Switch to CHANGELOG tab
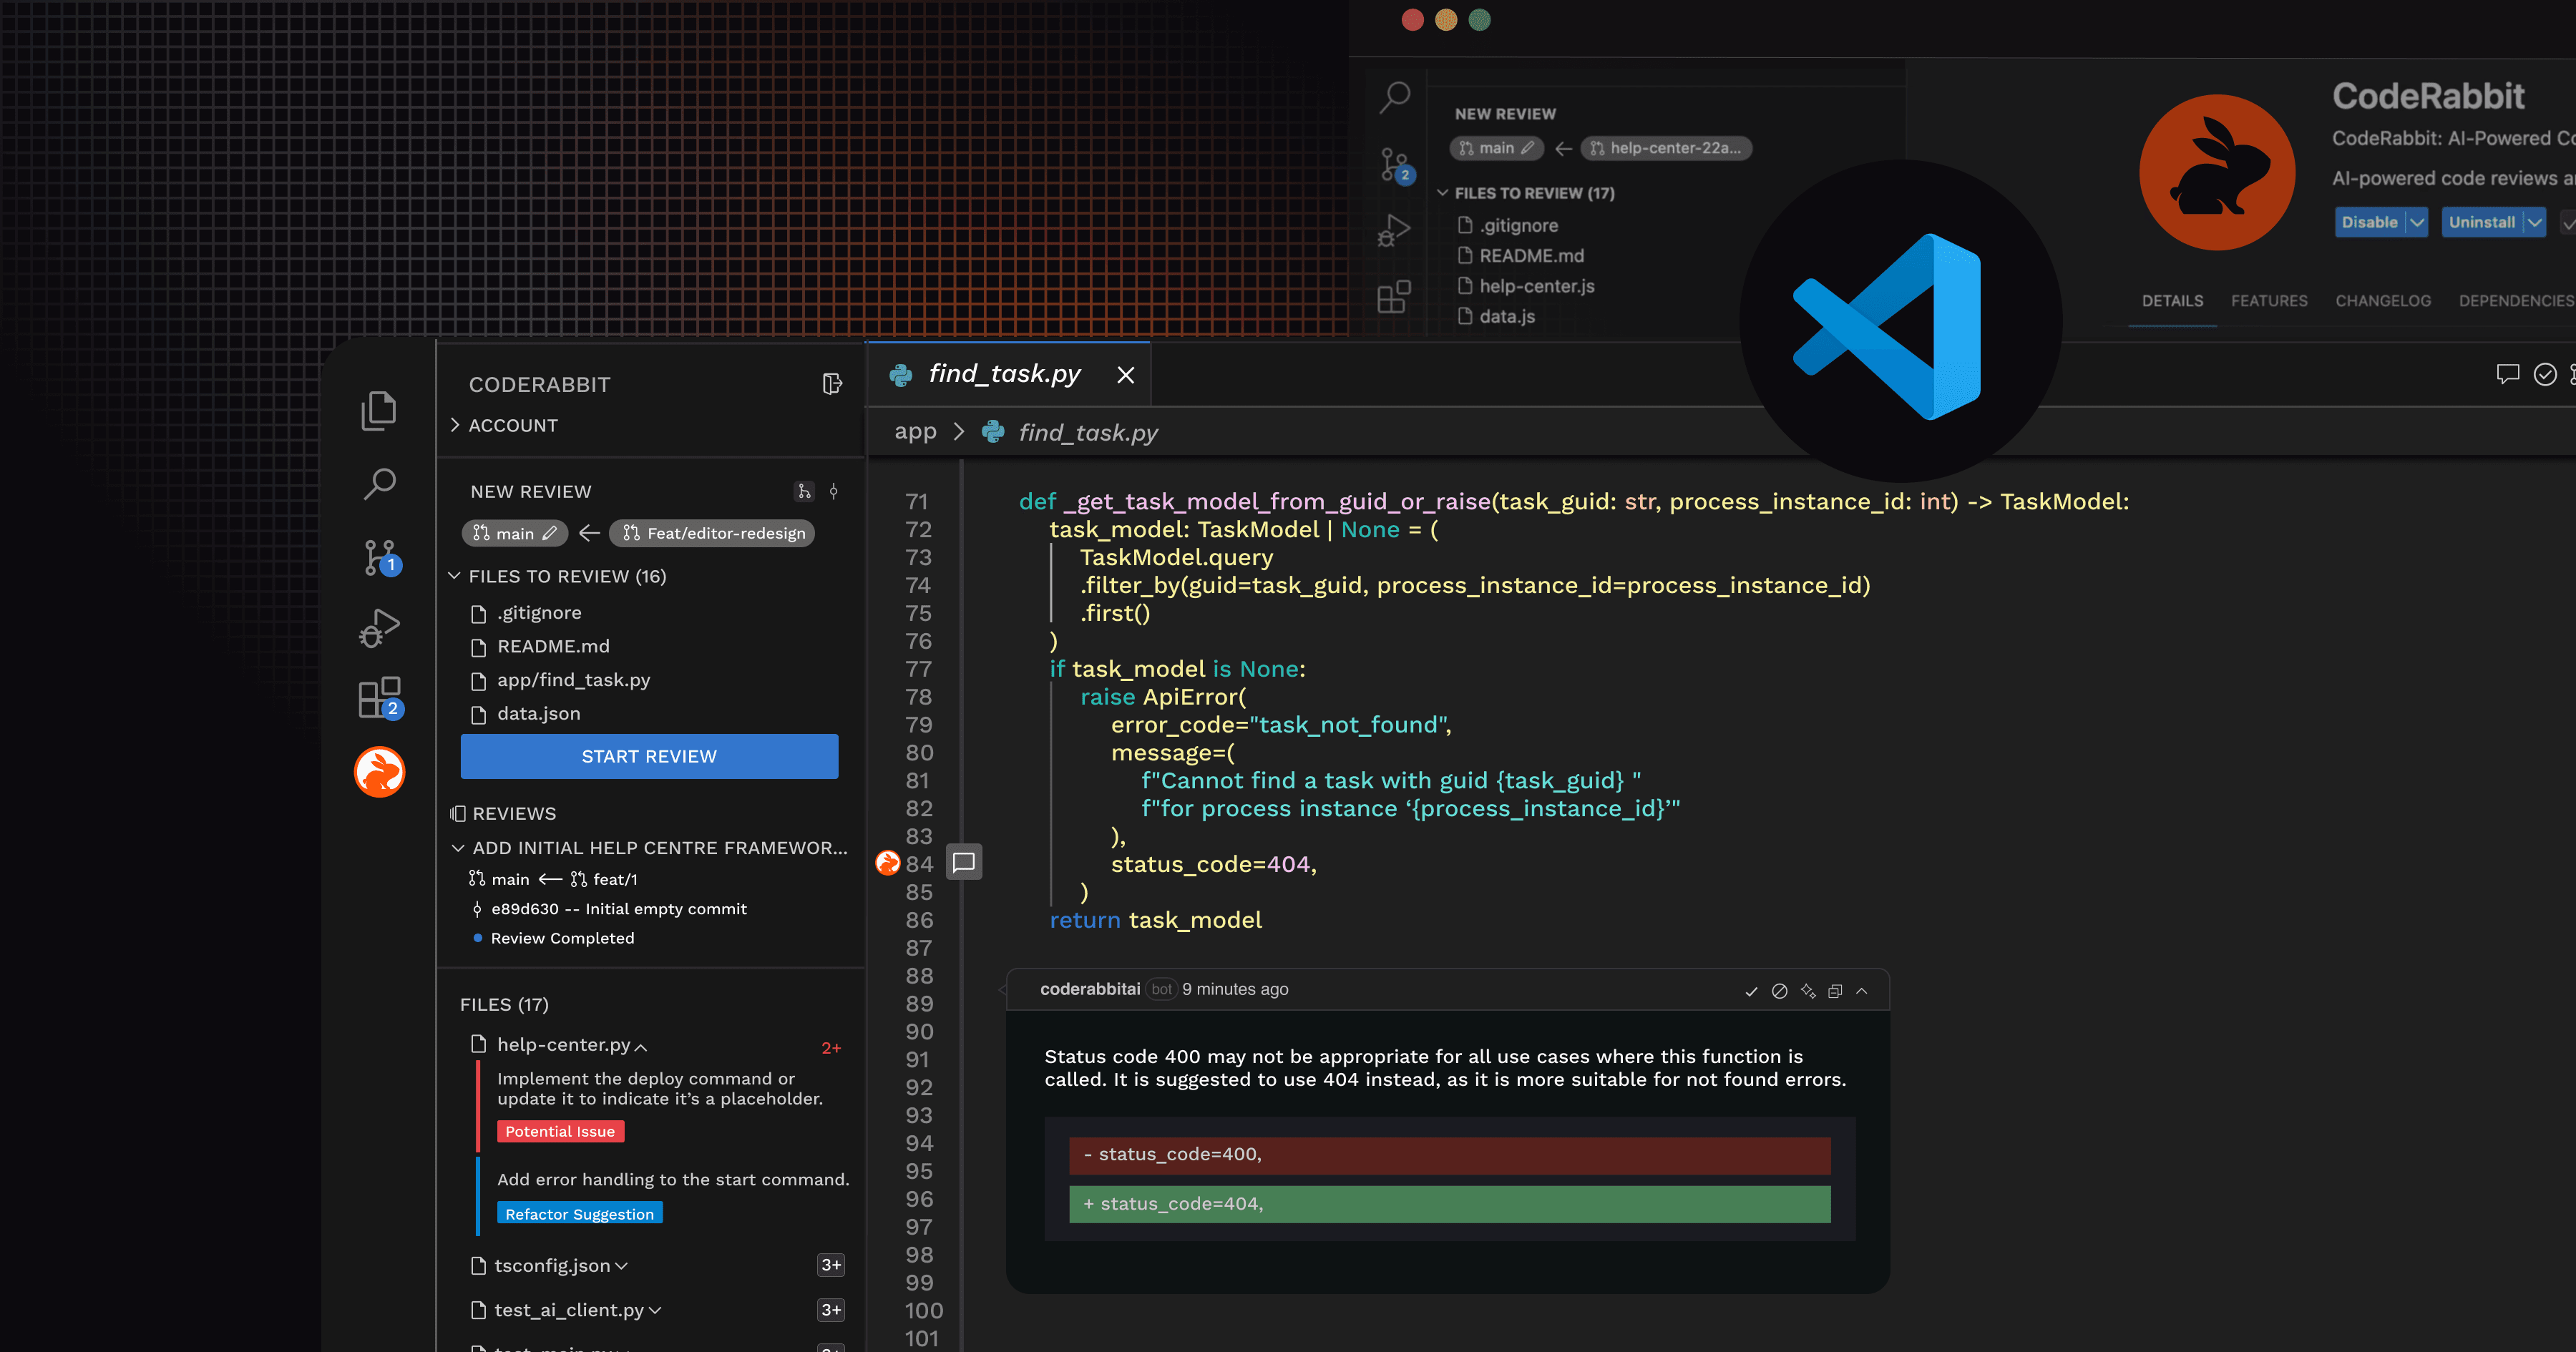 pos(2383,301)
